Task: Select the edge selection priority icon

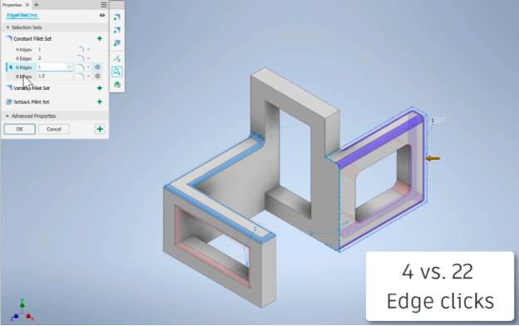Action: tap(116, 58)
